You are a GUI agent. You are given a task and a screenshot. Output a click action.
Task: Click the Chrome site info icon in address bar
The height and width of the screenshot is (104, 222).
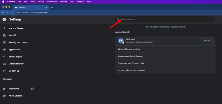tap(18, 12)
